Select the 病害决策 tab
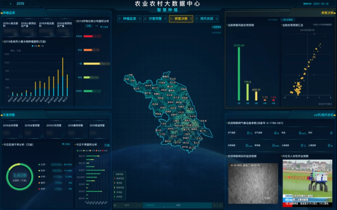This screenshot has width=337, height=210. click(181, 19)
